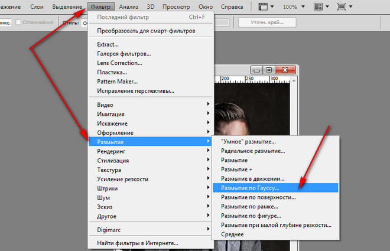Choose Размытие по рамке...
This screenshot has width=390, height=251.
(x=275, y=207)
